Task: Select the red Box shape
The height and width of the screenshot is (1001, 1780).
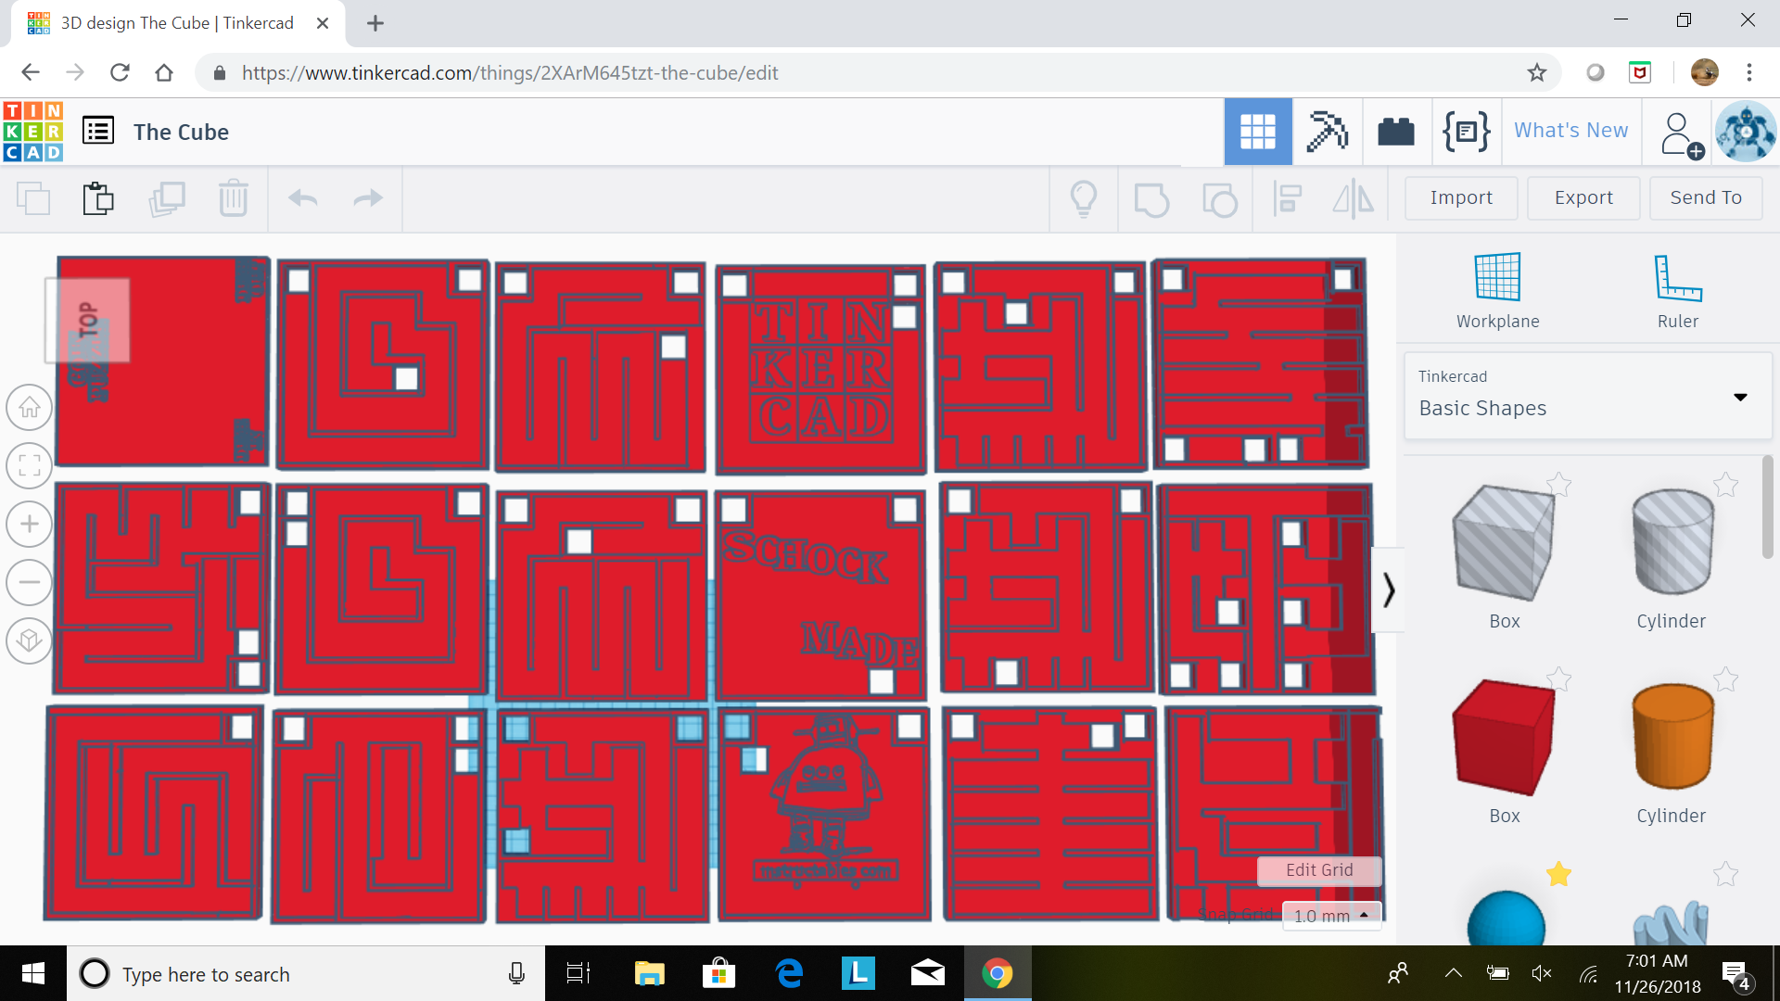Action: point(1504,737)
